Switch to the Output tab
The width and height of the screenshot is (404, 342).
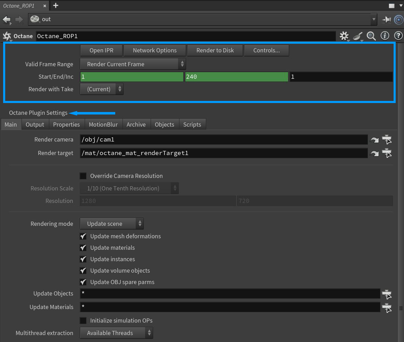coord(35,125)
